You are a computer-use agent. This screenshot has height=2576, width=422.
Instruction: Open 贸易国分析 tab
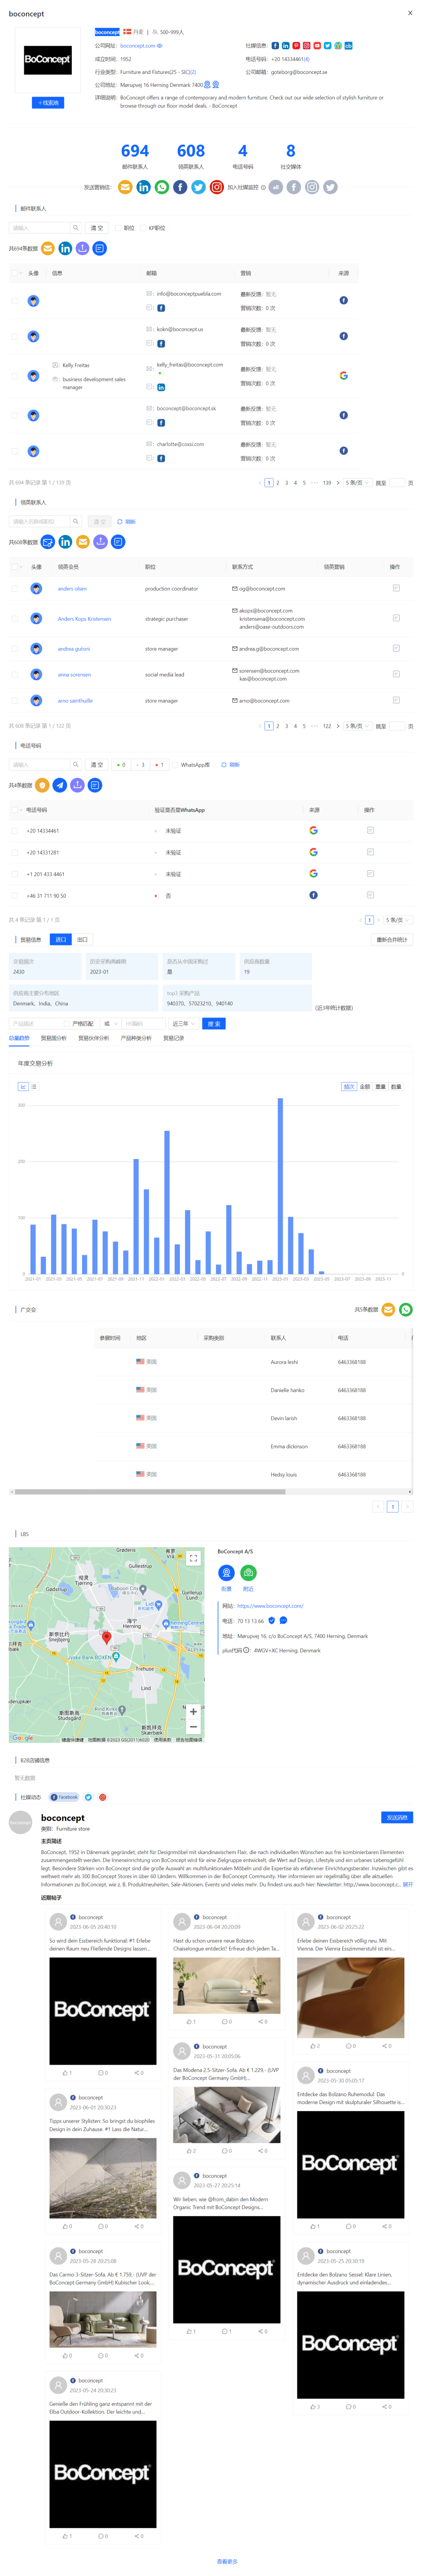click(x=53, y=1038)
